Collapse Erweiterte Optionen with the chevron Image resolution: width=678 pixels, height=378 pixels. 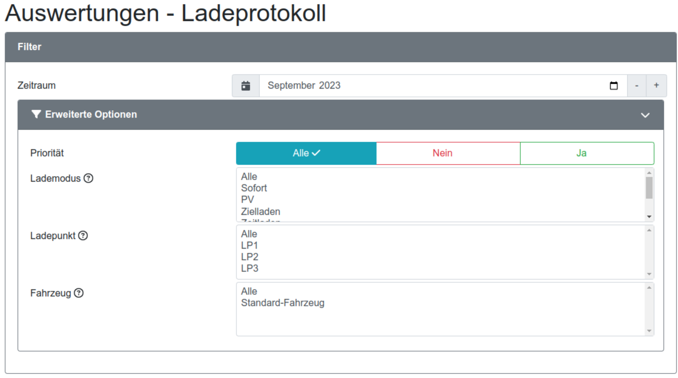[645, 115]
